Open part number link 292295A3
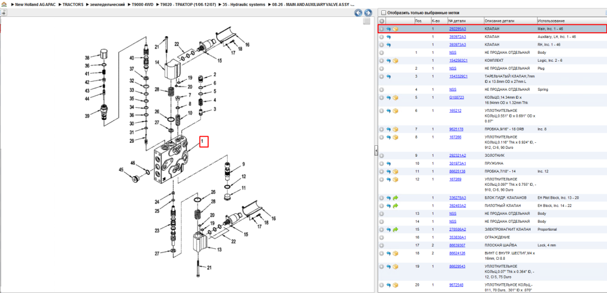Image resolution: width=607 pixels, height=293 pixels. 457,29
